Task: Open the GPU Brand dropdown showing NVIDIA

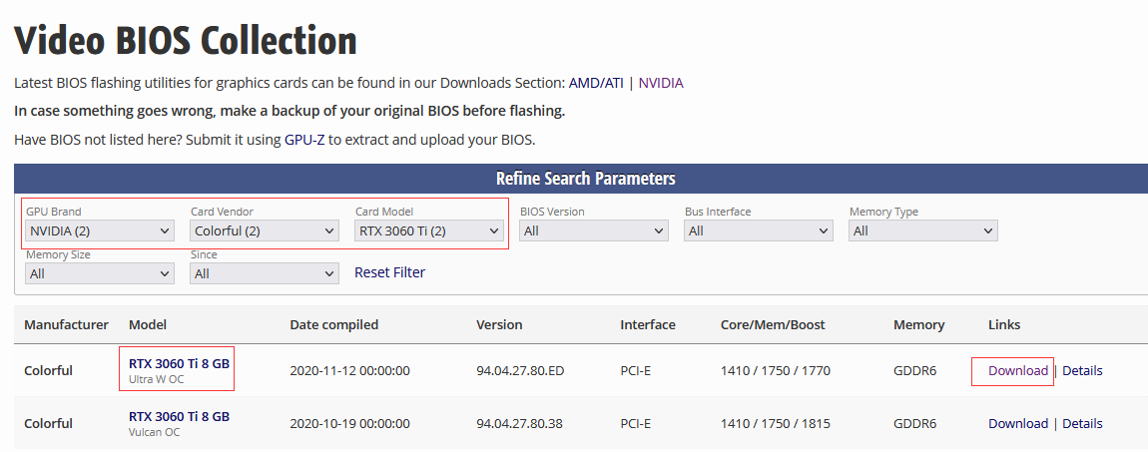Action: (100, 231)
